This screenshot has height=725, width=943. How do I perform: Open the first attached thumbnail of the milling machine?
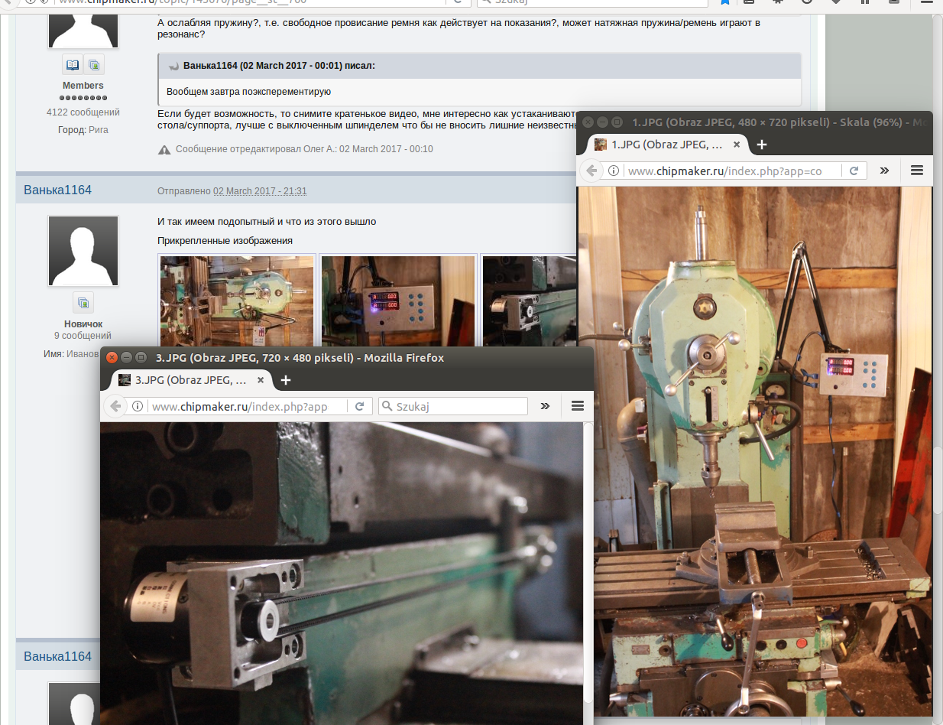[x=237, y=302]
